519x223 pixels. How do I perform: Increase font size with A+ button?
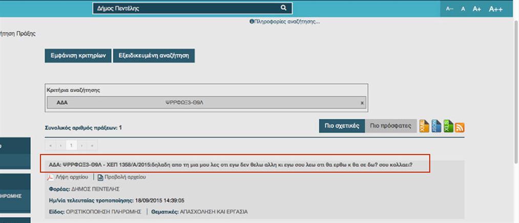[476, 9]
